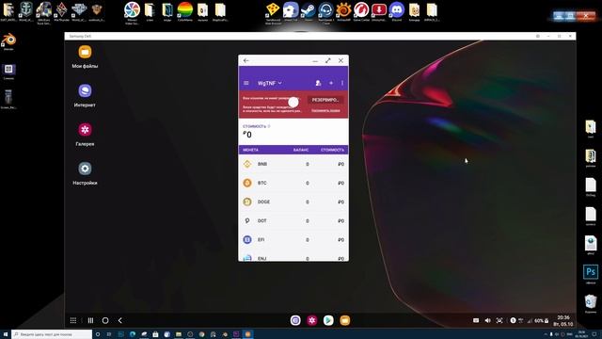The image size is (602, 339).
Task: Click the ₽0 total value text
Action: [247, 135]
